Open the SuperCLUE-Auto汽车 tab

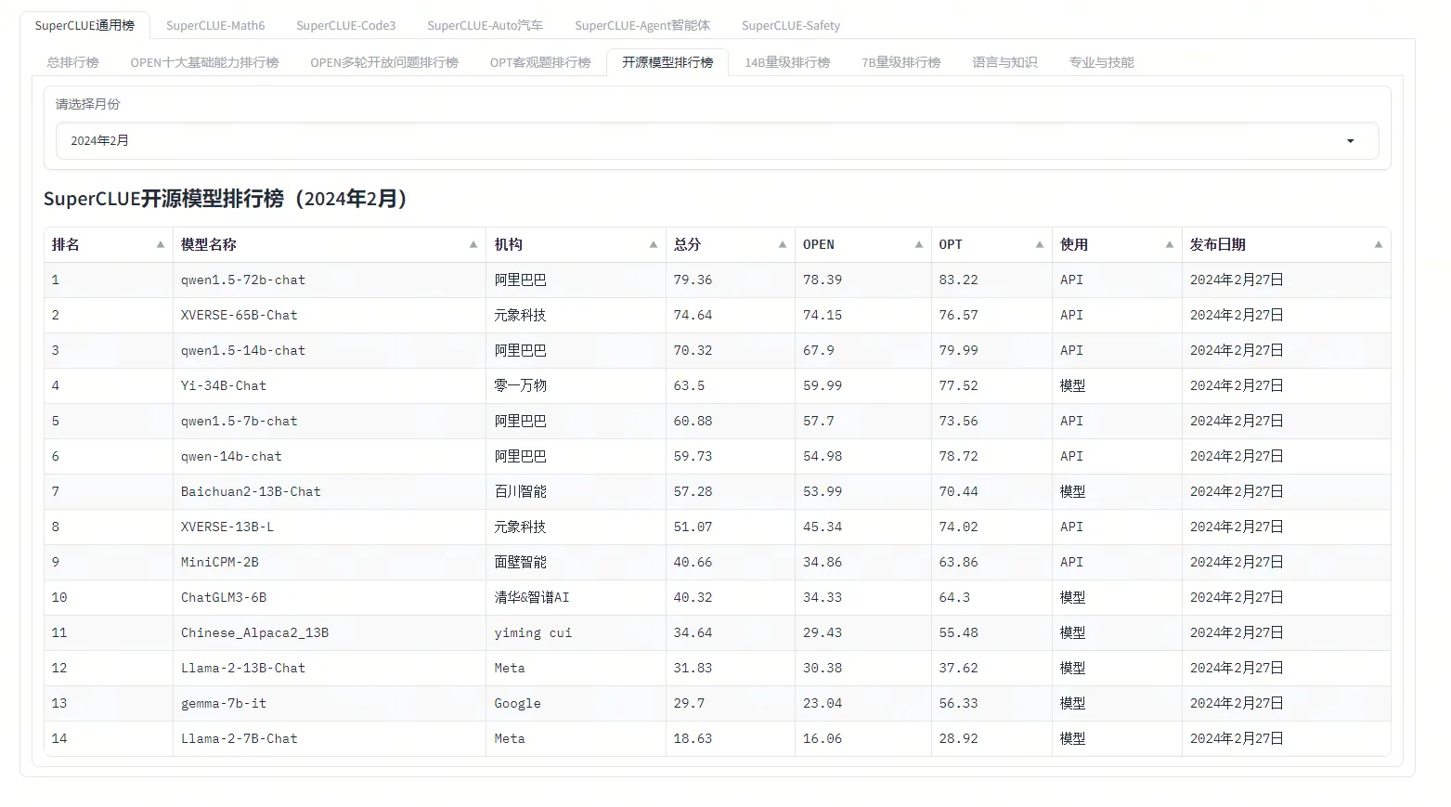pos(486,25)
